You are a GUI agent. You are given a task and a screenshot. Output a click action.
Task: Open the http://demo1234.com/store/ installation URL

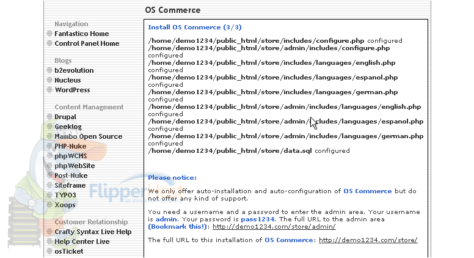368,240
